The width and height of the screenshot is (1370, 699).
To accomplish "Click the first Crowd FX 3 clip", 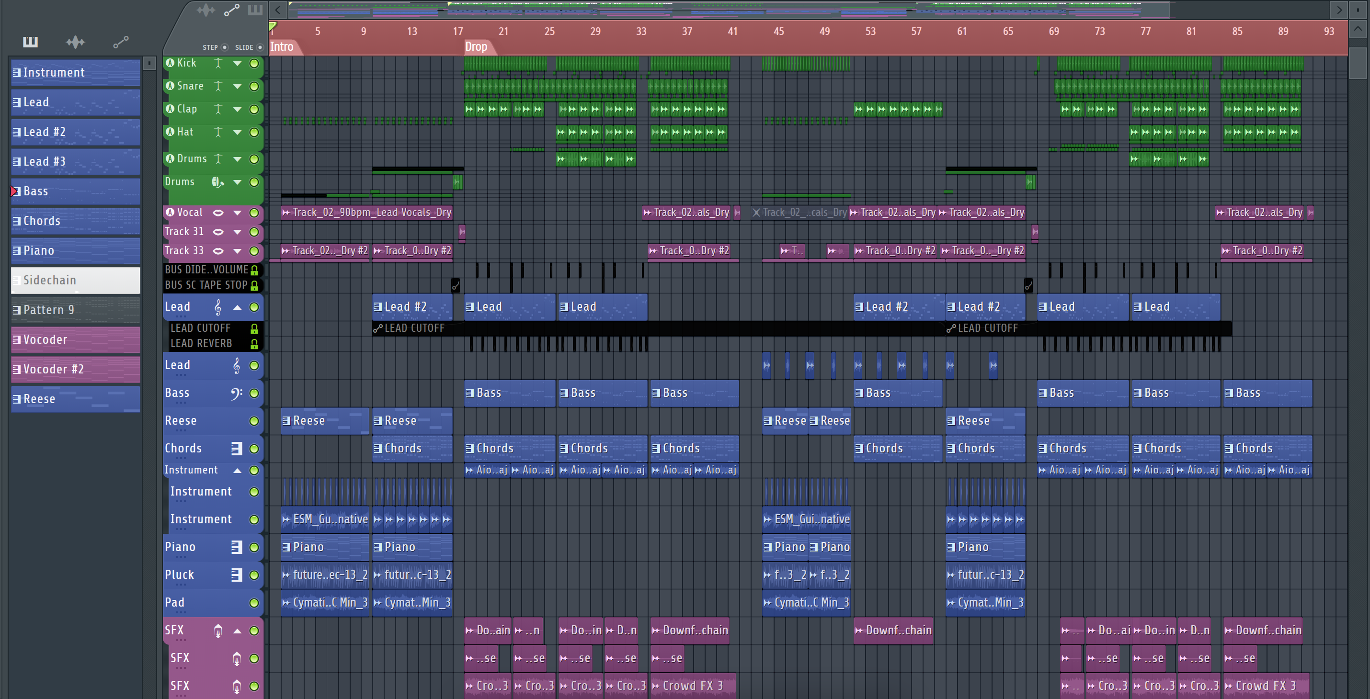I will 694,686.
